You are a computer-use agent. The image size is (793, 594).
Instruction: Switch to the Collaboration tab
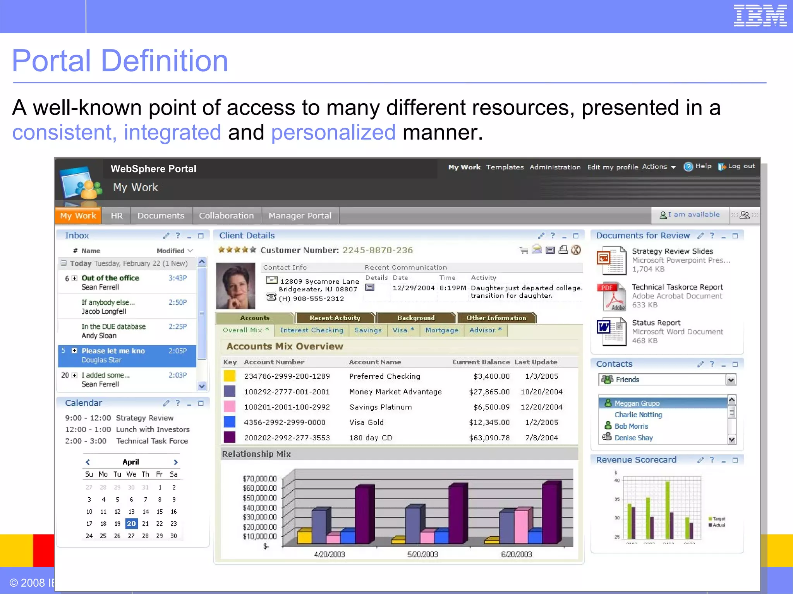click(x=227, y=216)
